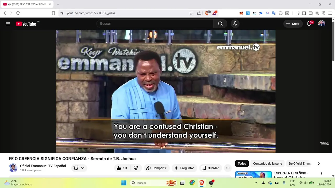
Task: Open Leo AI sparkle icon
Action: click(317, 13)
